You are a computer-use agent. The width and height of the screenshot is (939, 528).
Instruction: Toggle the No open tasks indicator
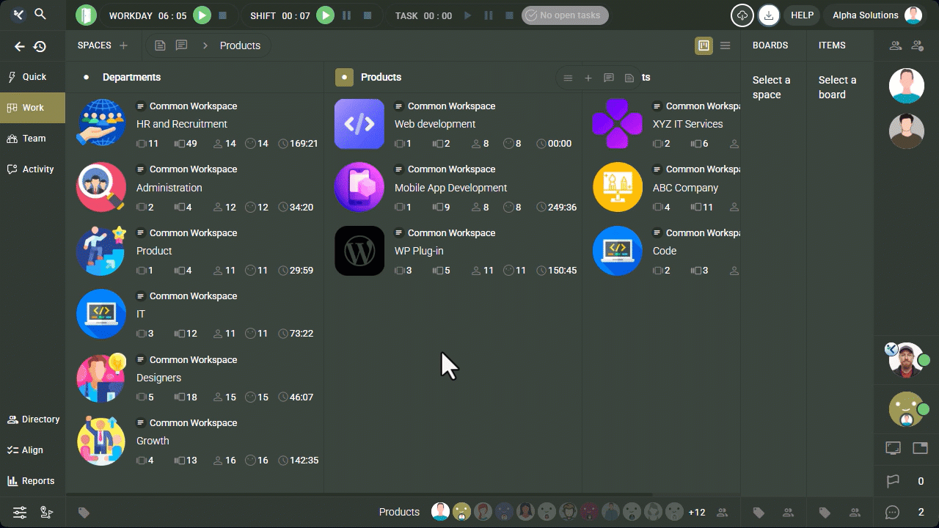point(565,15)
